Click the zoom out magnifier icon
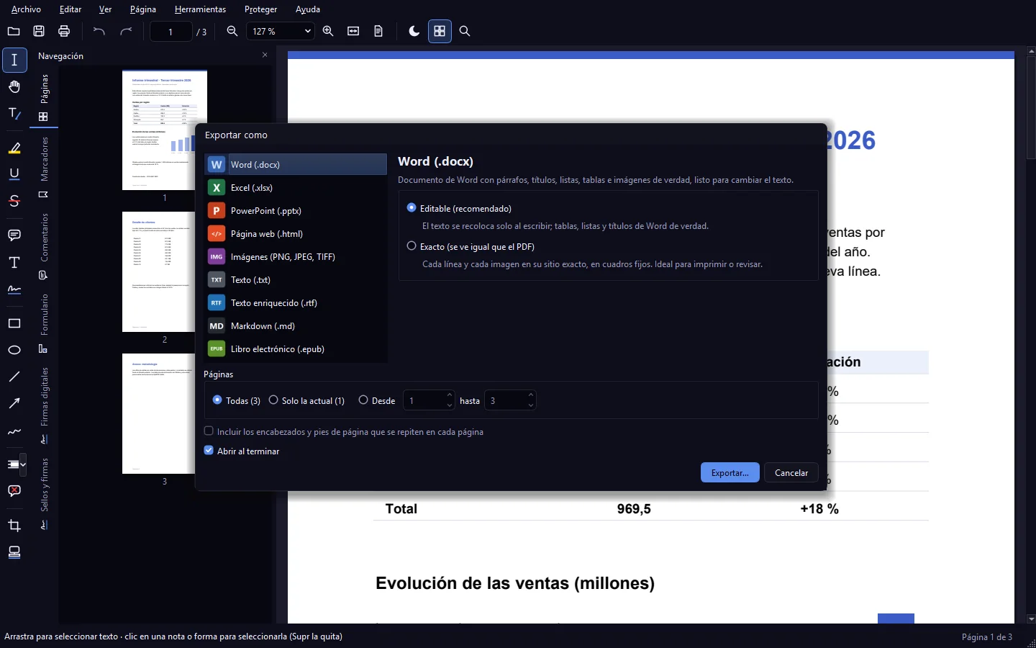 tap(232, 31)
